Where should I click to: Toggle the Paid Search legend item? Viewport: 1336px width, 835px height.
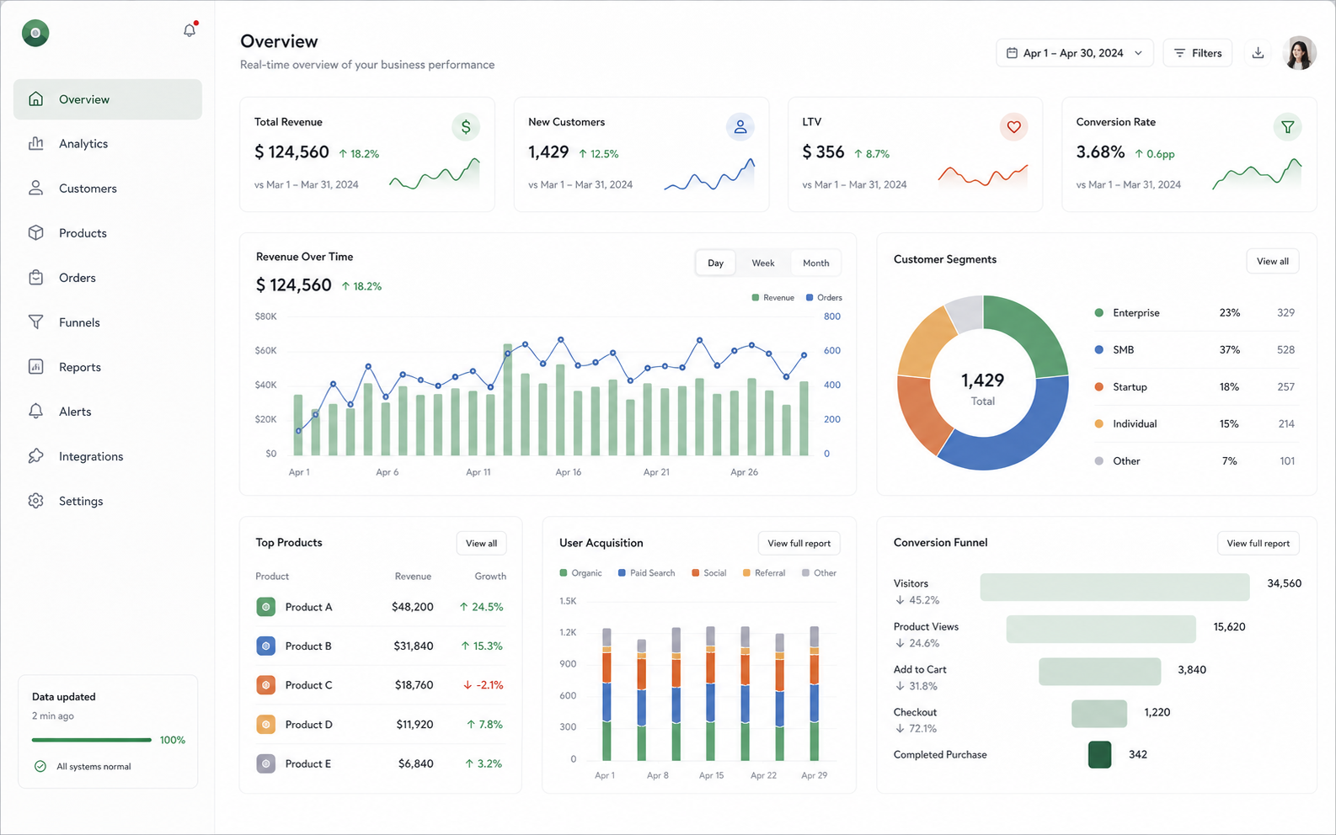pos(646,573)
